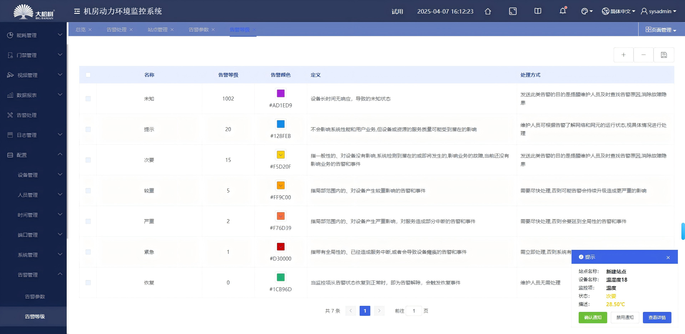Check the 次要 row checkbox
This screenshot has width=685, height=334.
[x=88, y=160]
